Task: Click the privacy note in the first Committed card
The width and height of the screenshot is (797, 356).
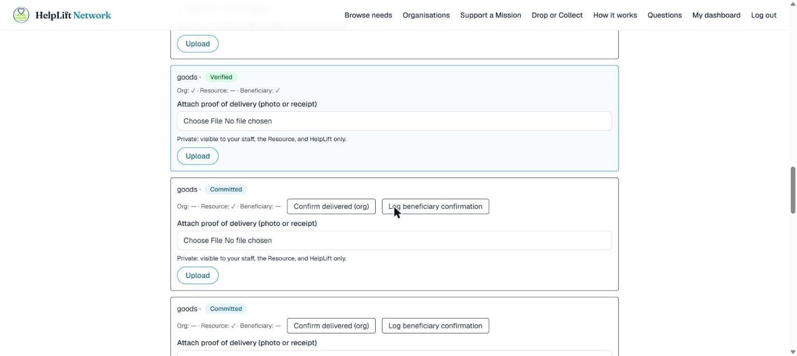Action: [x=262, y=258]
